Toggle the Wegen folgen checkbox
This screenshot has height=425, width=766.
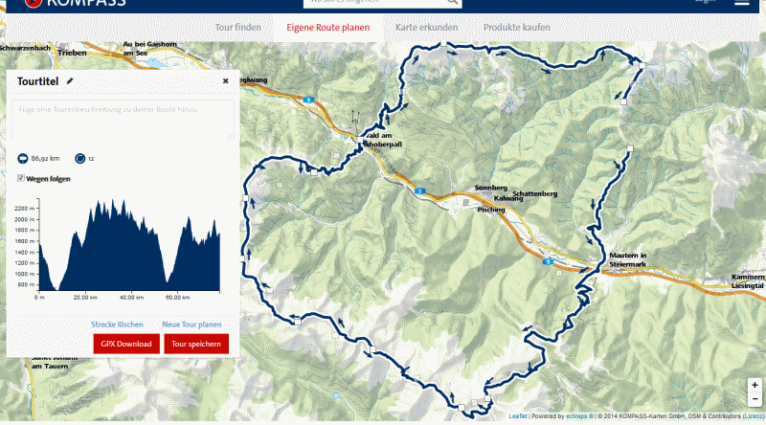coord(21,178)
